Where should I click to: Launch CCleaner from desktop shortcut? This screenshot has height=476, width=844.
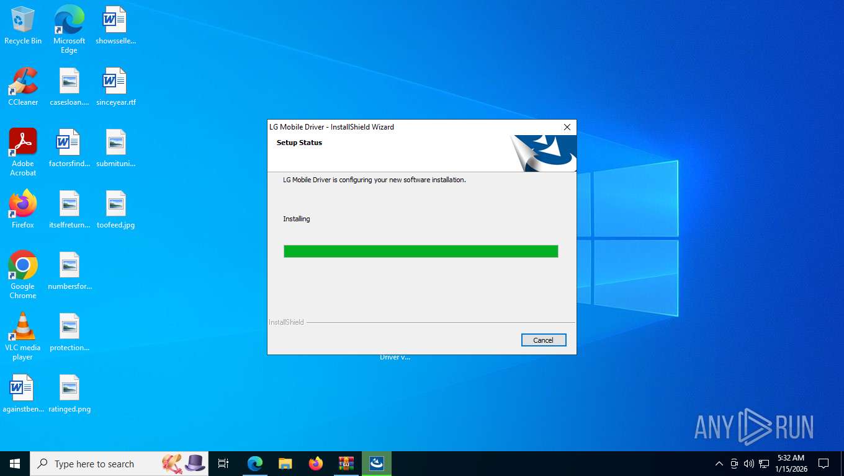click(x=23, y=87)
